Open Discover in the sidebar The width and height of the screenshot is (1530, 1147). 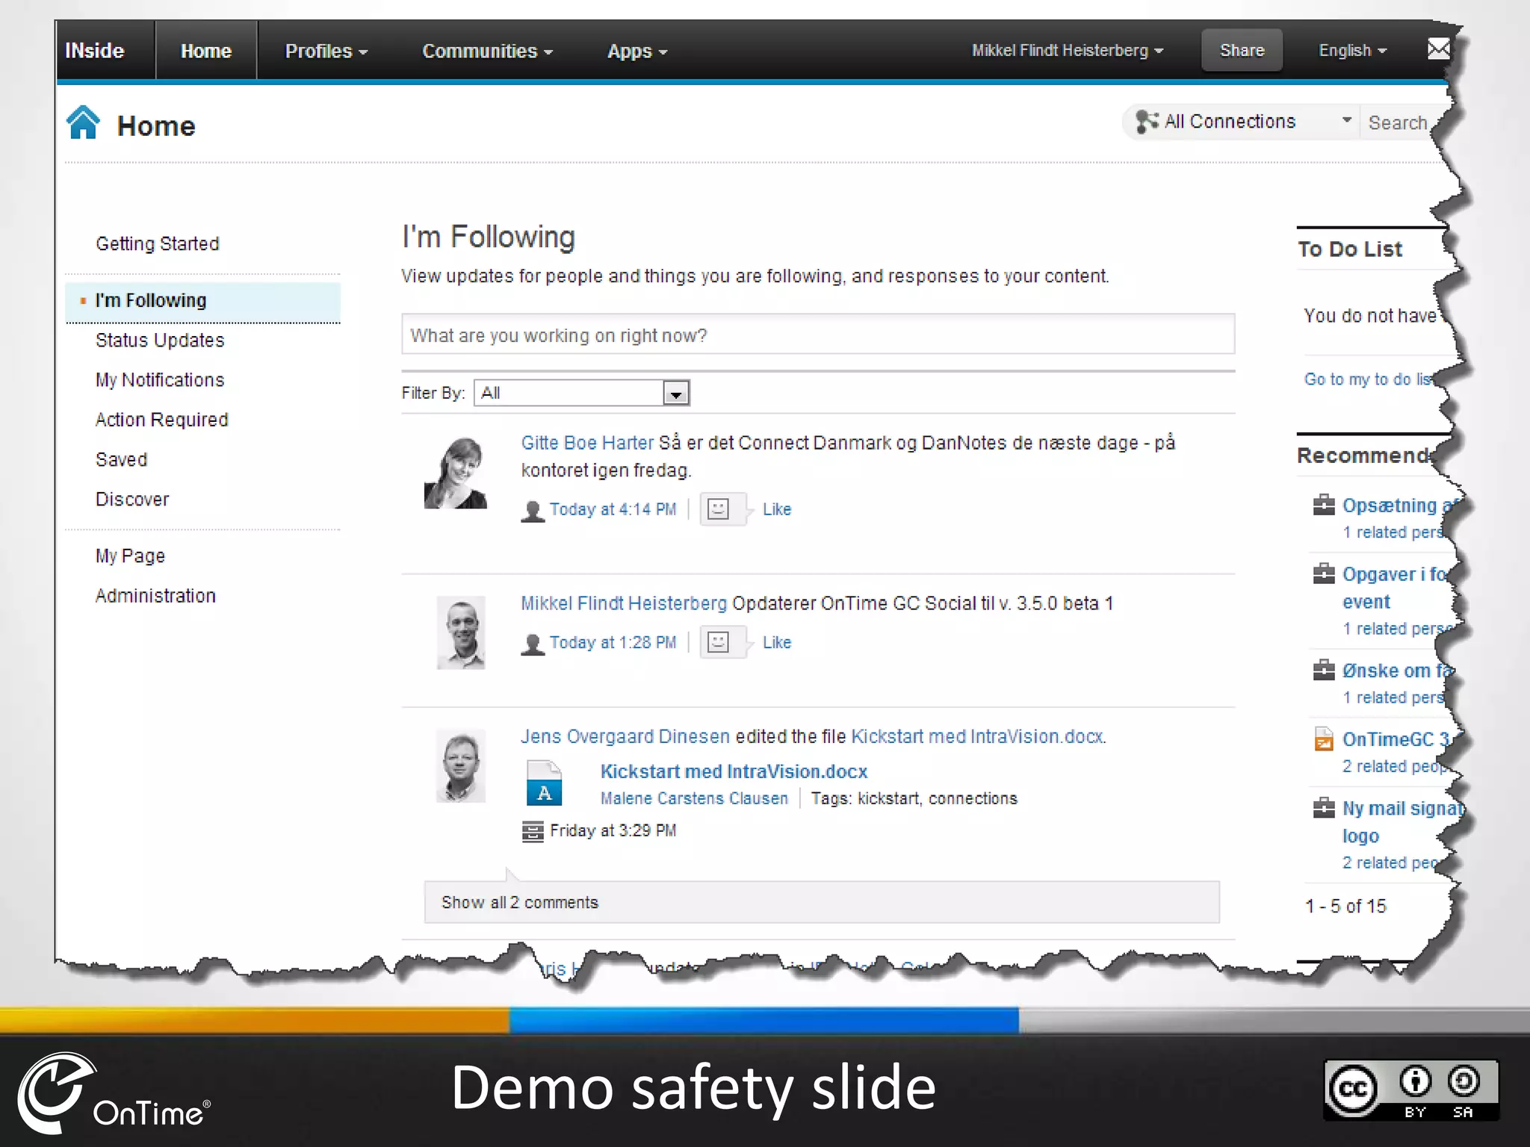coord(132,500)
